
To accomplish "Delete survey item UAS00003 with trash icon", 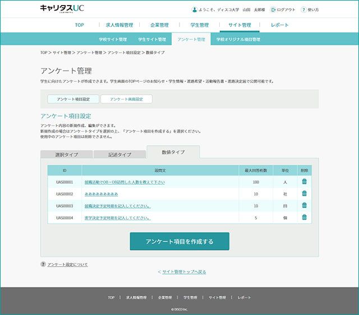I will pos(304,205).
